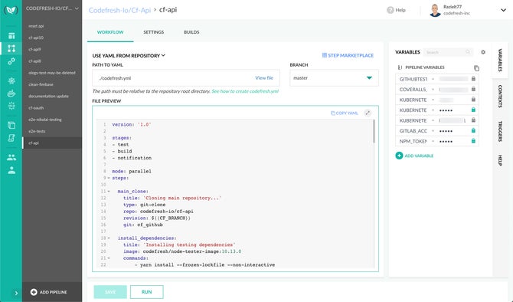Screen dimensions: 513x302
Task: Open the Use YAML From Repository dropdown
Action: tap(129, 56)
